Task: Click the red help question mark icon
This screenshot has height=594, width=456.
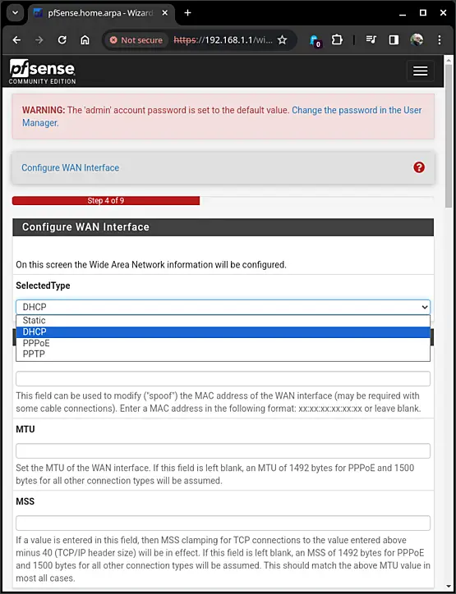Action: [x=419, y=167]
